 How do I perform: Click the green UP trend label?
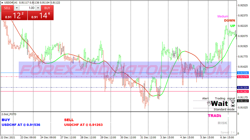pos(233,26)
